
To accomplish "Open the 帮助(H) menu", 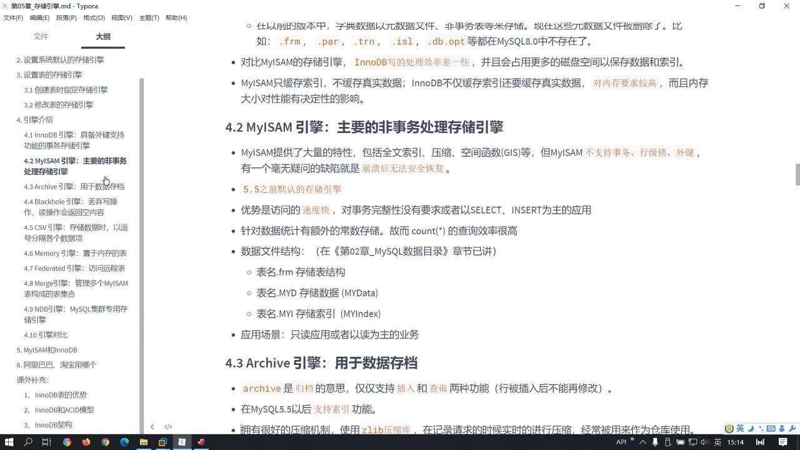I will coord(176,17).
